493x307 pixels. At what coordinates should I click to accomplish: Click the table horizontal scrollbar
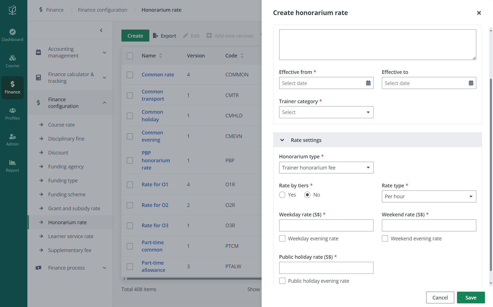[x=194, y=279]
